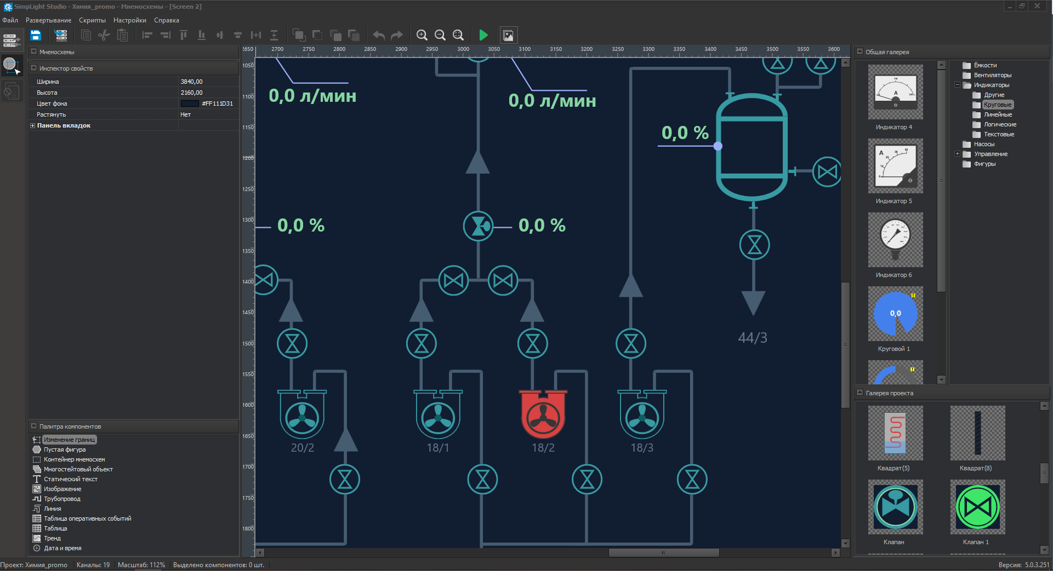1053x571 pixels.
Task: Run the project with green play button
Action: tap(483, 36)
